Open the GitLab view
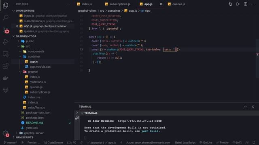Viewport: 259px width, 145px height. [x=5, y=90]
